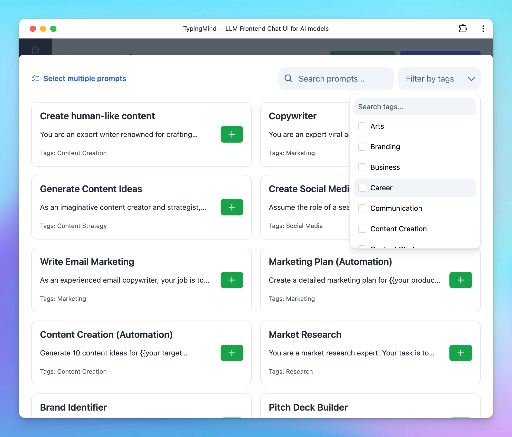This screenshot has width=512, height=437.
Task: Collapse the Filter by tags dropdown
Action: pos(430,79)
